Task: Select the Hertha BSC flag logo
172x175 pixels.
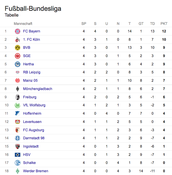Action: coord(18,64)
